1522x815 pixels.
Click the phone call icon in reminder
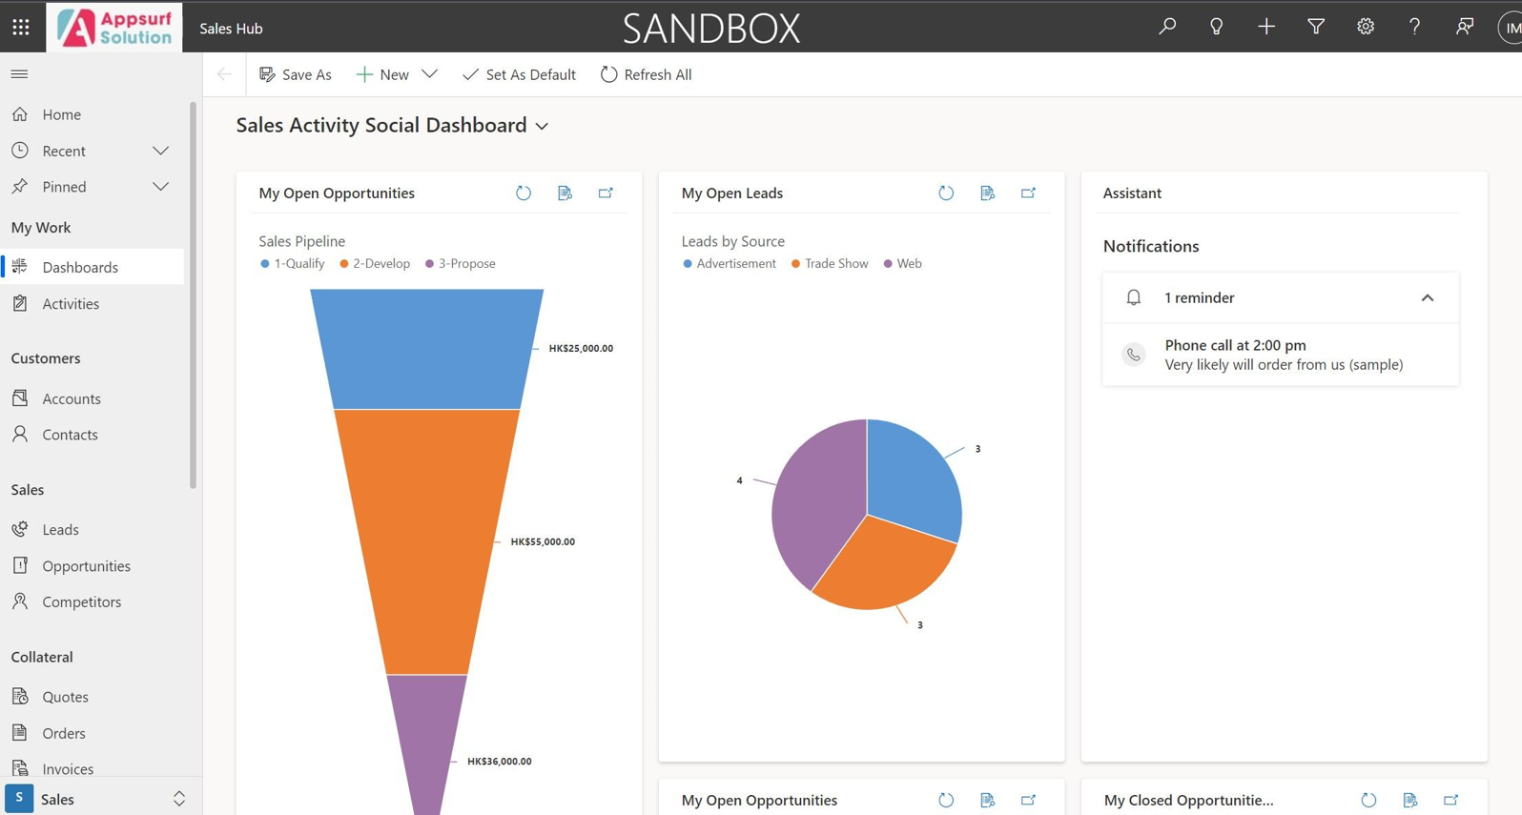(1133, 355)
